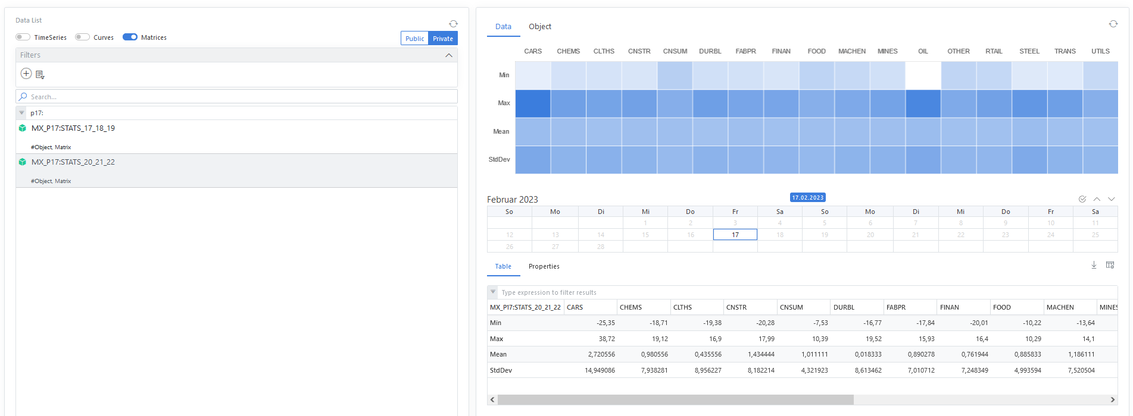Open the filter list icon beside plus
The width and height of the screenshot is (1133, 416).
click(40, 75)
